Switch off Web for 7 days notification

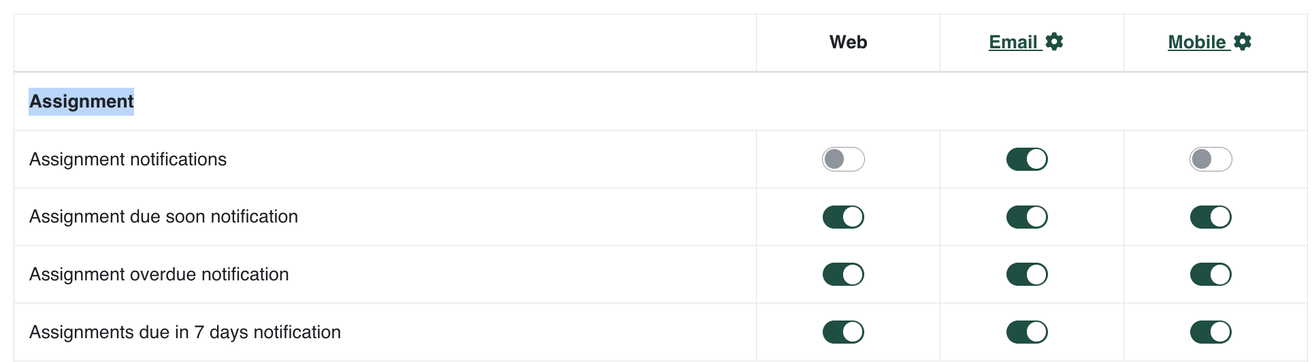(x=843, y=332)
